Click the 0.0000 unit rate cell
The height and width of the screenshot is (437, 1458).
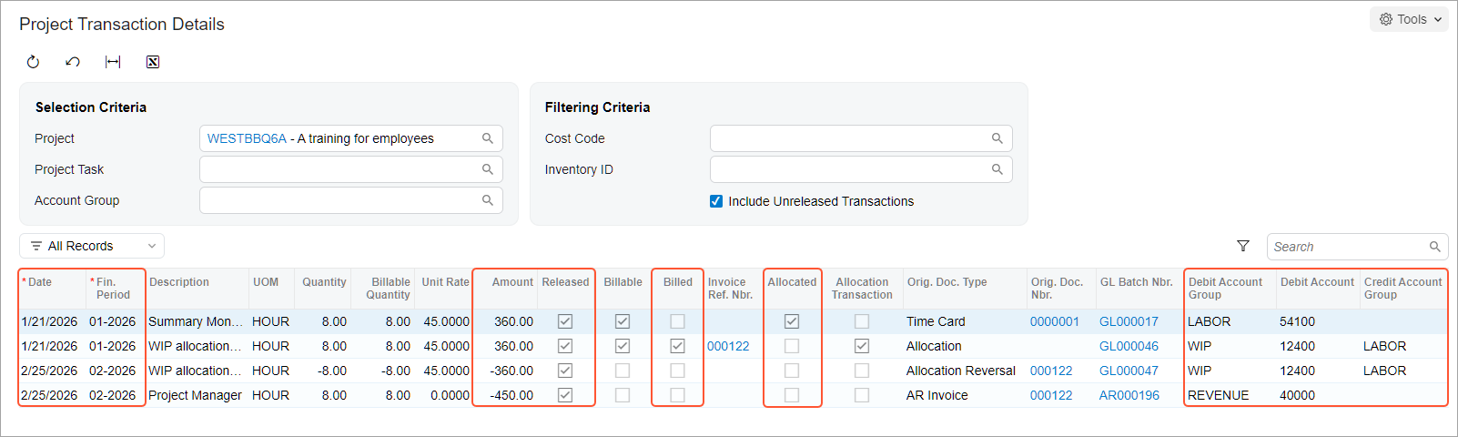coord(445,395)
